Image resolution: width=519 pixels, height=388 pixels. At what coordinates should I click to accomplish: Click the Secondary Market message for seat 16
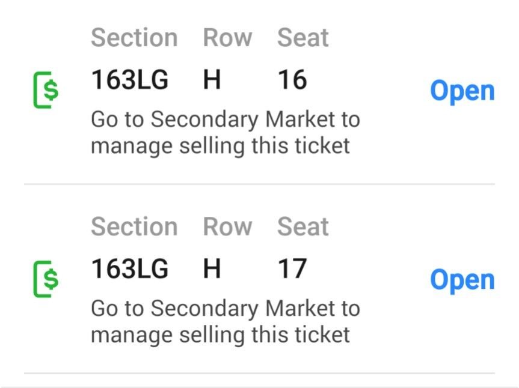click(x=225, y=132)
